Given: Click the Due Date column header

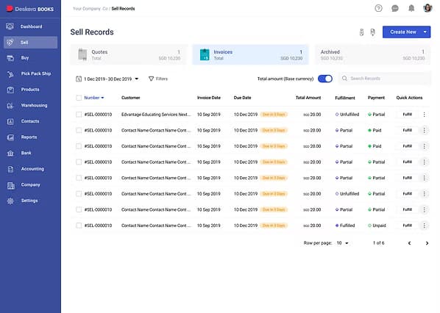Looking at the screenshot, I should tap(243, 98).
